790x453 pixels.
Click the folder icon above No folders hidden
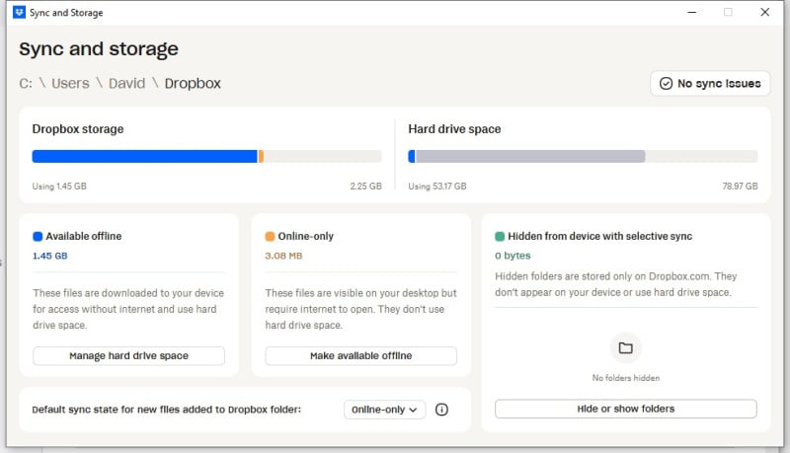625,347
